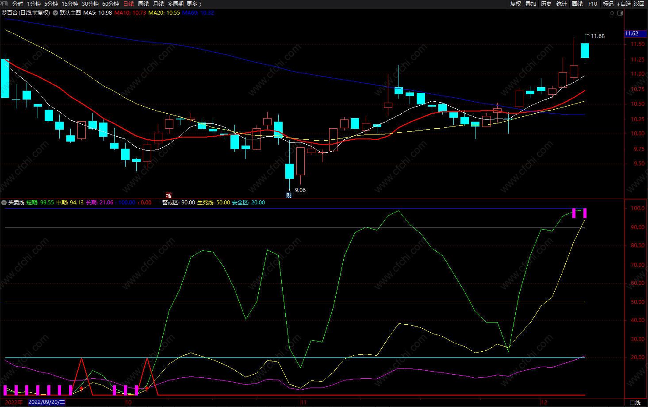
Task: Open main chart indicator dropdown arrow
Action: coord(55,13)
